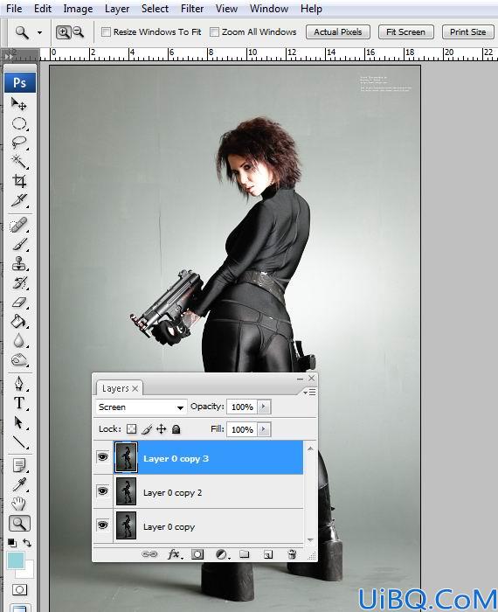Viewport: 498px width, 612px height.
Task: Open the Layer menu
Action: 117,9
